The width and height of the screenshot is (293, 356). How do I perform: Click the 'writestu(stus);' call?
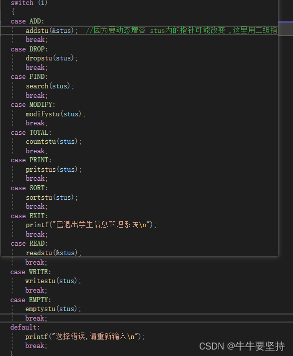tap(53, 281)
